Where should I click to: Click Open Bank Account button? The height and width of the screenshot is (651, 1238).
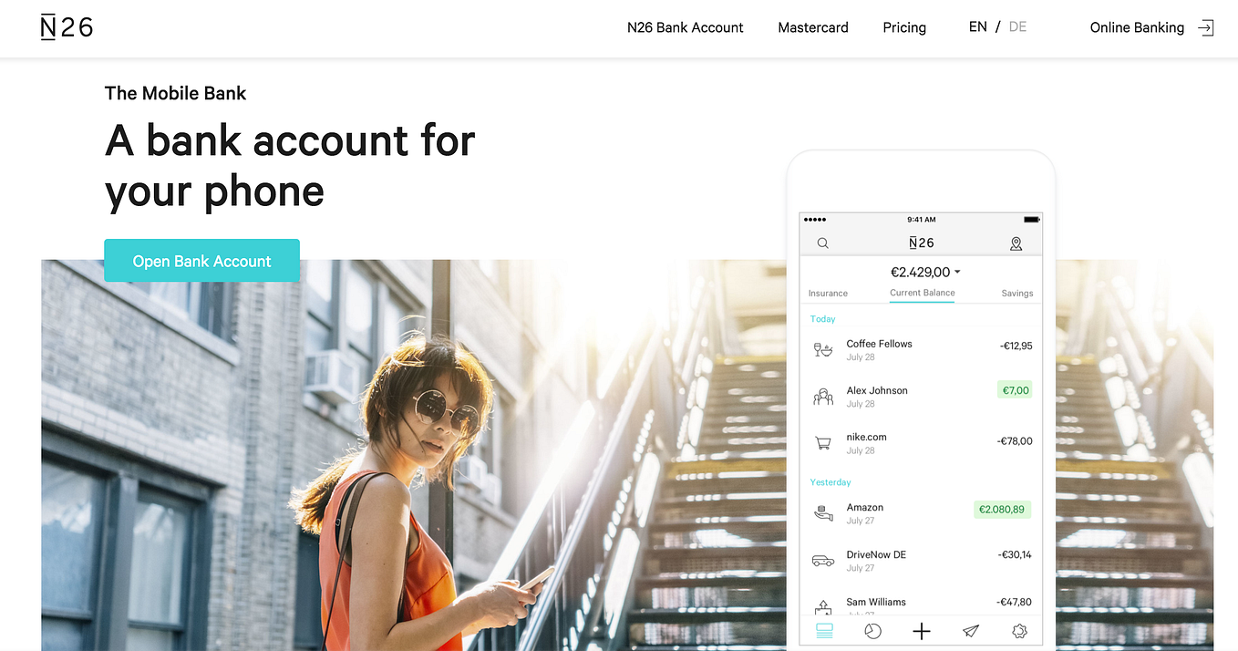click(201, 261)
